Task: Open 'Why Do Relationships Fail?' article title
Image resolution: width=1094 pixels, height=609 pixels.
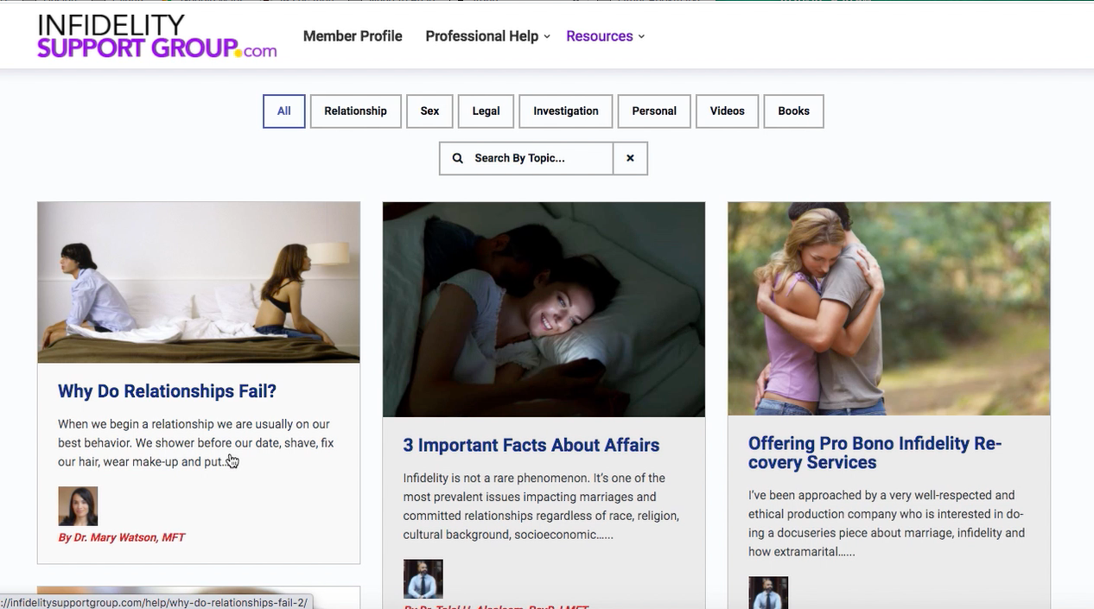Action: click(167, 391)
